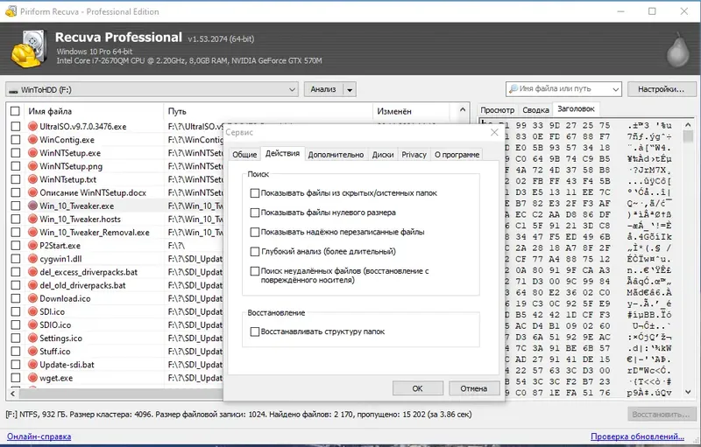Click the Recuva hard-hat logo icon
701x447 pixels.
29,49
